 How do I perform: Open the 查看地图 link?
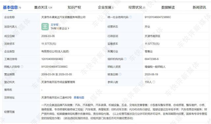click(79, 97)
